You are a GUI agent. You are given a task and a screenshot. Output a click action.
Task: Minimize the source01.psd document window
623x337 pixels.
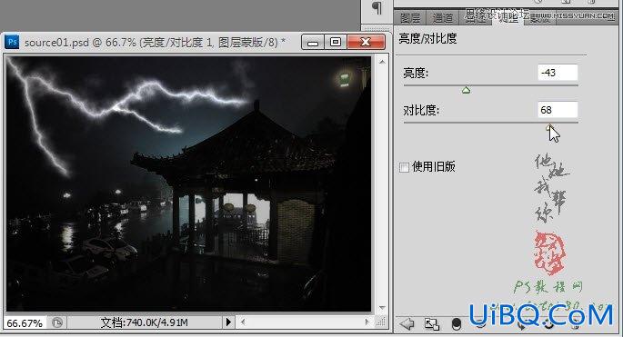313,42
